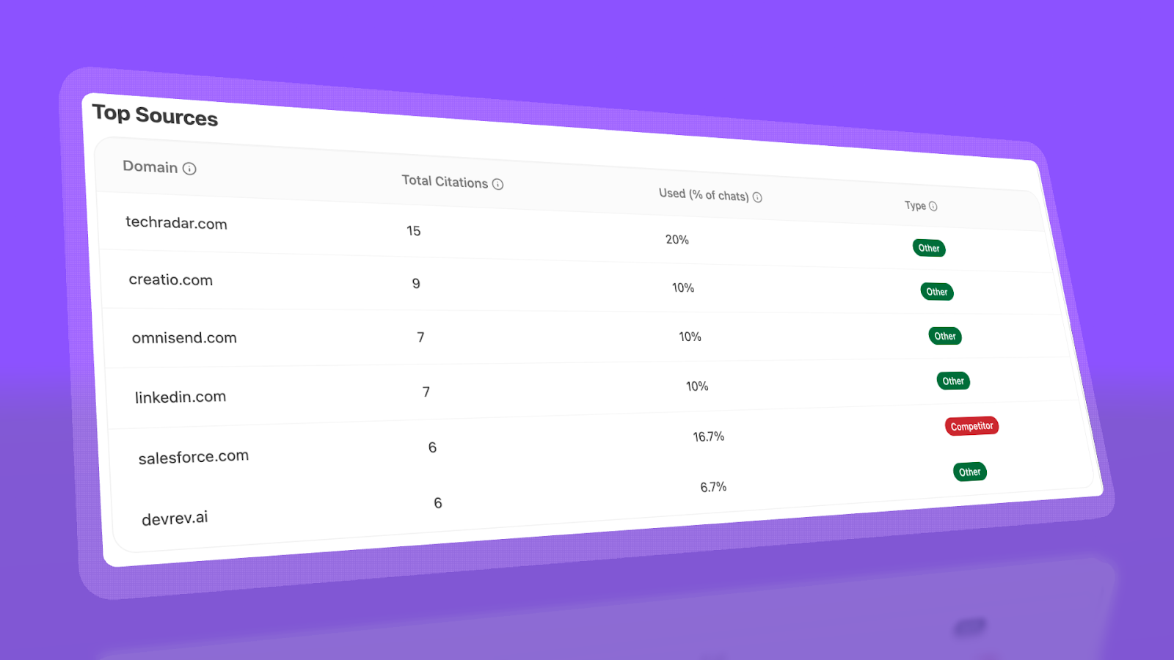Sort by the Domain column header
1174x660 pixels.
(x=150, y=166)
